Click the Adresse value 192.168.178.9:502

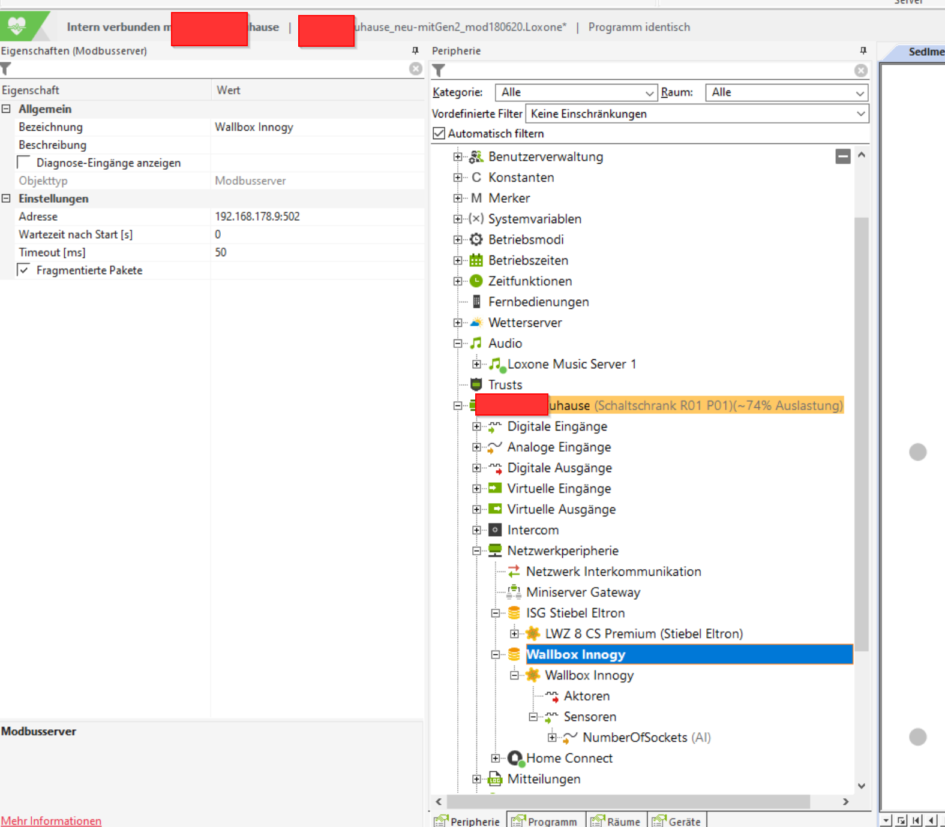point(257,216)
